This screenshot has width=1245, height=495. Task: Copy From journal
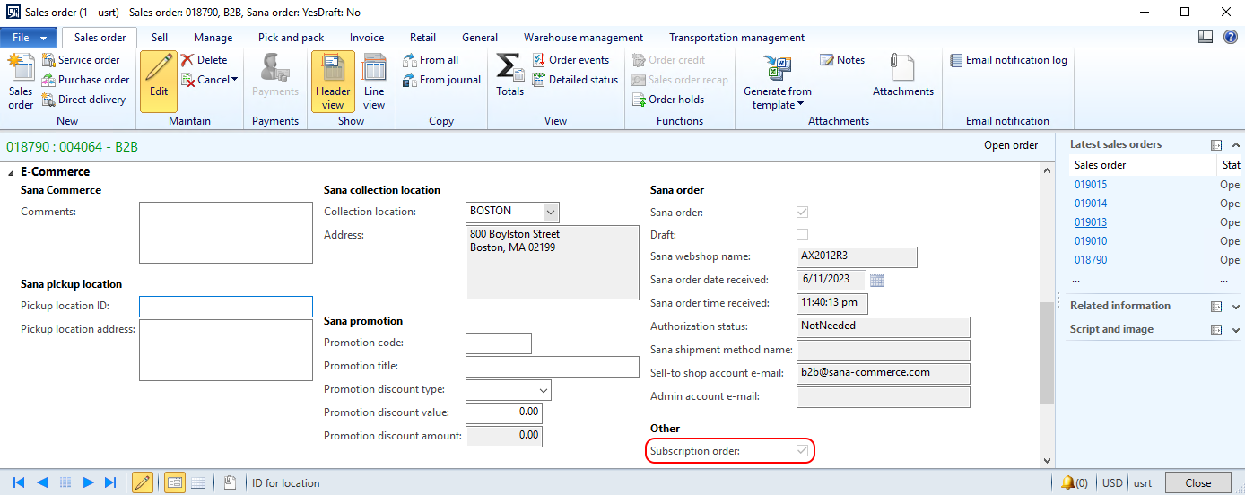(x=441, y=80)
